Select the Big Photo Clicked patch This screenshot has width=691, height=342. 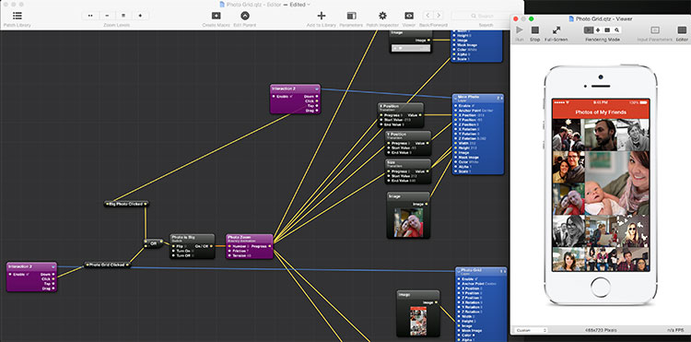point(126,204)
